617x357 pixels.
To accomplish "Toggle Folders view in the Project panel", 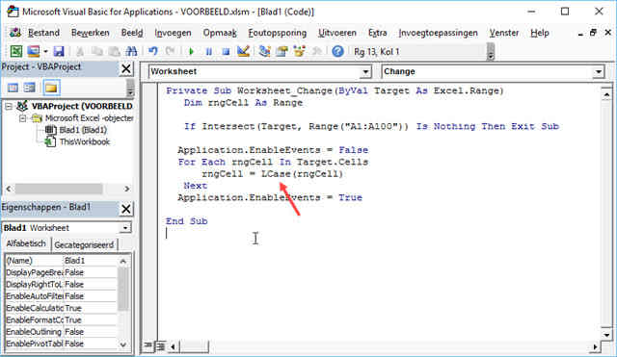I will [x=51, y=88].
